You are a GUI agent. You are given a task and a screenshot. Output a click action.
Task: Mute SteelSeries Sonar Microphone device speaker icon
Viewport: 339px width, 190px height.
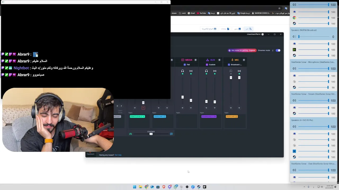pyautogui.click(x=294, y=69)
